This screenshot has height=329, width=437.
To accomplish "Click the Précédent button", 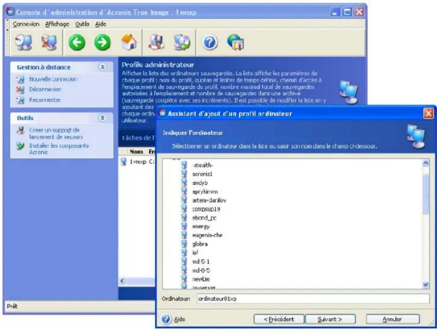I will point(279,319).
